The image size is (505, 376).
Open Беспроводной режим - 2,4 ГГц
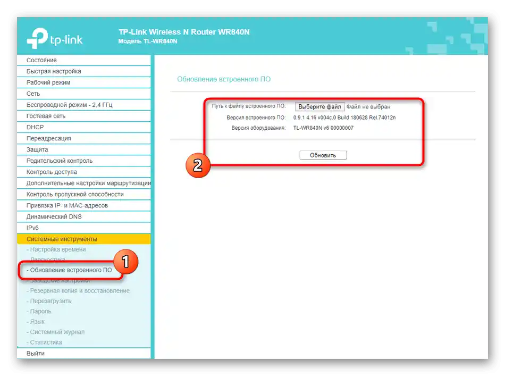(x=84, y=105)
